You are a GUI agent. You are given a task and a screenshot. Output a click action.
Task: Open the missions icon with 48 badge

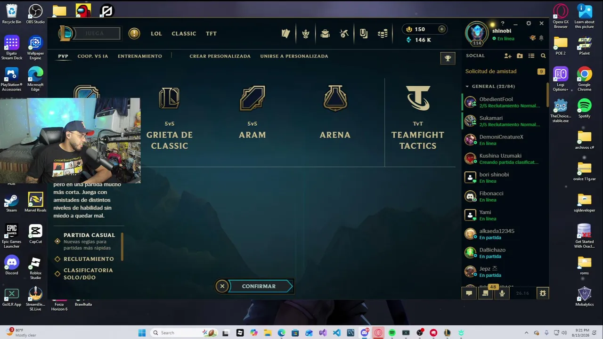pyautogui.click(x=485, y=293)
